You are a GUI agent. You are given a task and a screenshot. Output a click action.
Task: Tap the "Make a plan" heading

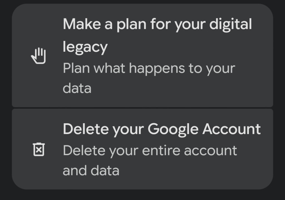[157, 25]
